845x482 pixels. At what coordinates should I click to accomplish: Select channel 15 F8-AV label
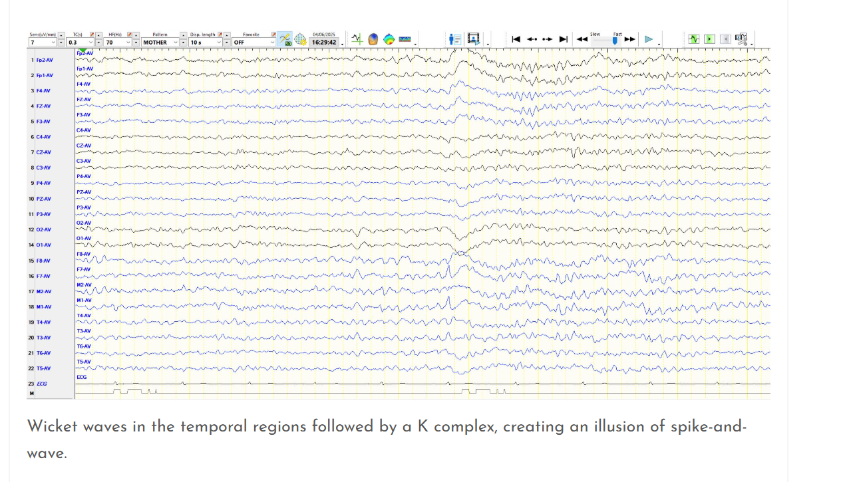tap(43, 261)
